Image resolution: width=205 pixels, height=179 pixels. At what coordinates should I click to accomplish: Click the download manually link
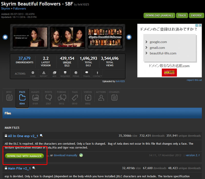pyautogui.click(x=66, y=155)
